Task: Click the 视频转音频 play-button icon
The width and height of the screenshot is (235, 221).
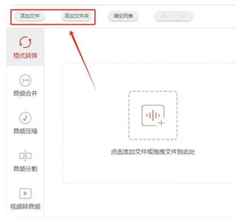Action: click(25, 194)
